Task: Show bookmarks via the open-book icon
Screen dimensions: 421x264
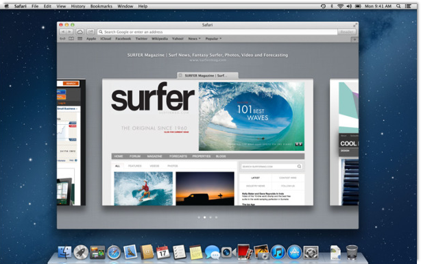Action: (x=71, y=38)
